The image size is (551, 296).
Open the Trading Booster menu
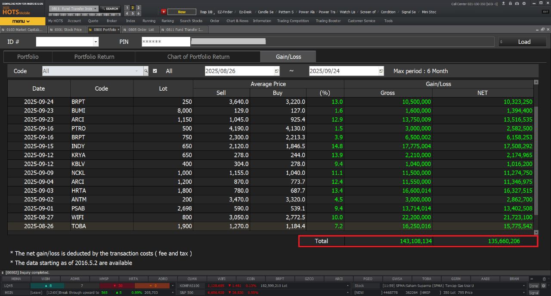click(x=328, y=21)
